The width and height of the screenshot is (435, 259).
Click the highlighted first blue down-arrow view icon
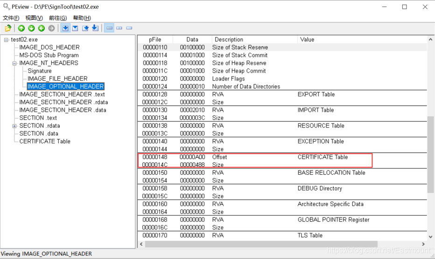click(65, 28)
